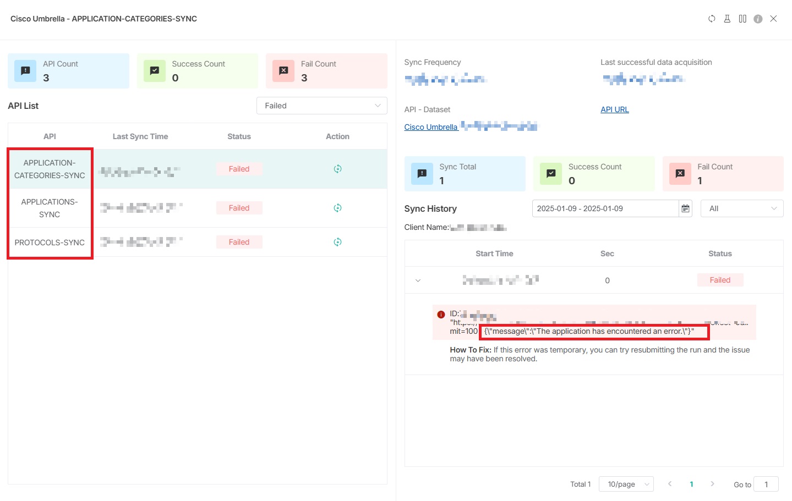The height and width of the screenshot is (501, 792).
Task: Collapse the failed sync history row
Action: coord(418,280)
